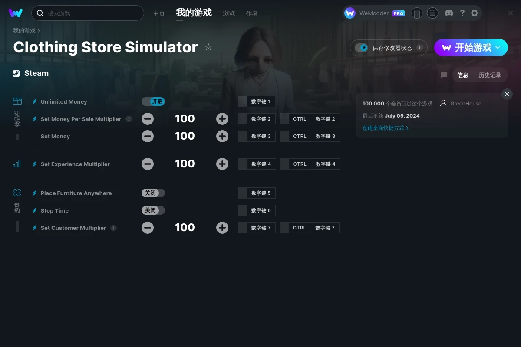Open the help question mark icon

(x=462, y=13)
